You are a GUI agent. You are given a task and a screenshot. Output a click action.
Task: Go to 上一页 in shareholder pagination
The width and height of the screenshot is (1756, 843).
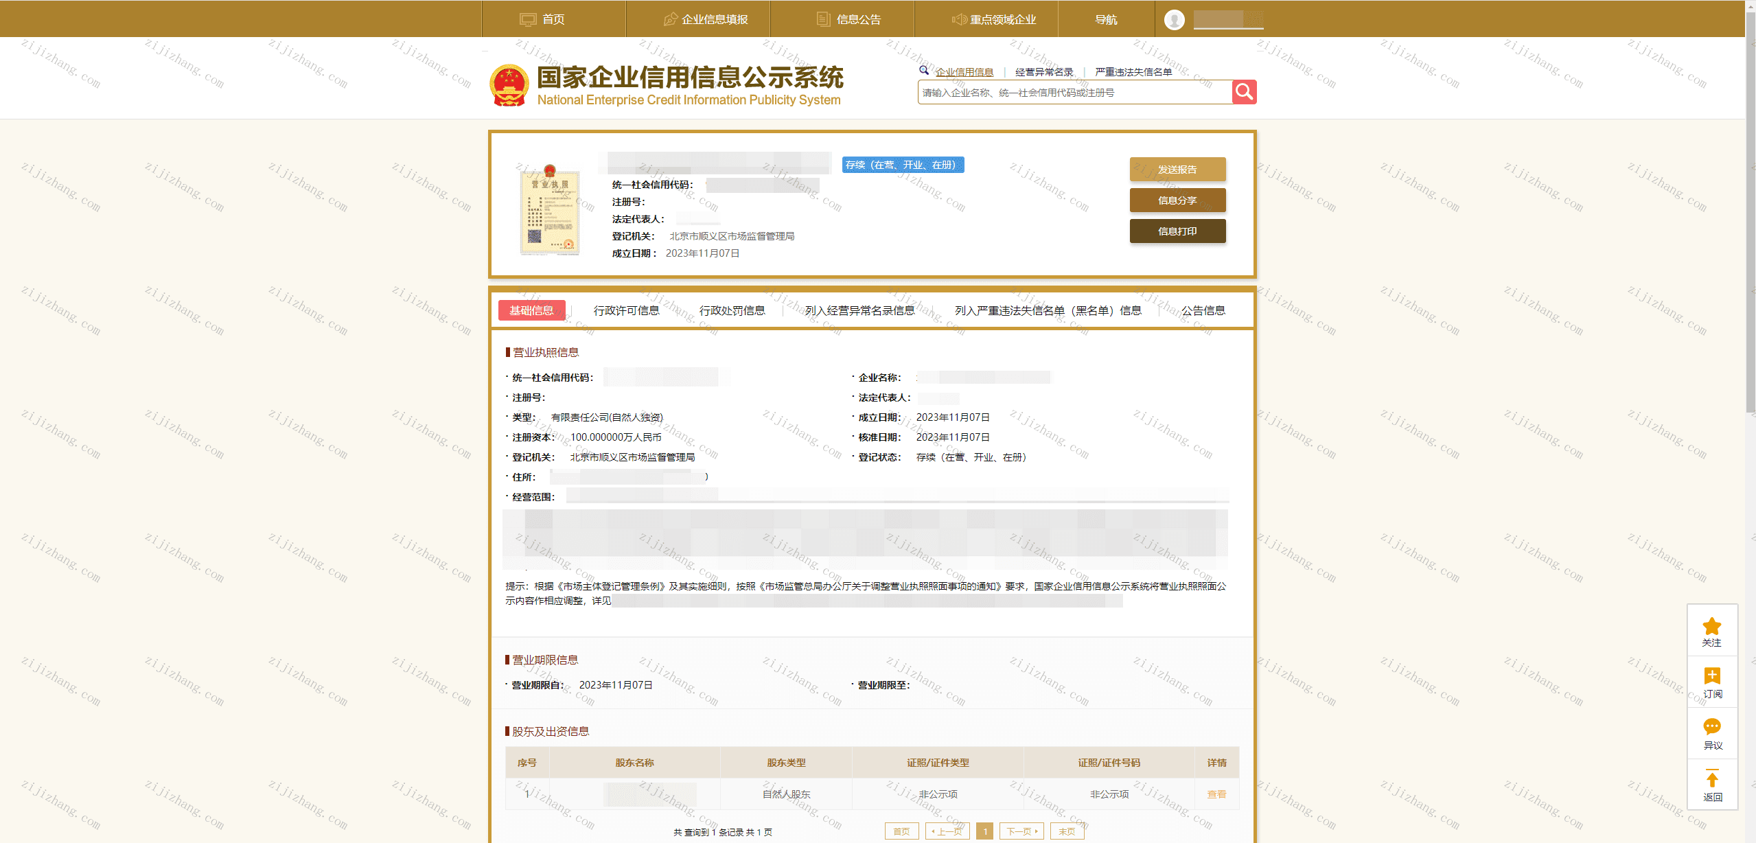point(947,831)
